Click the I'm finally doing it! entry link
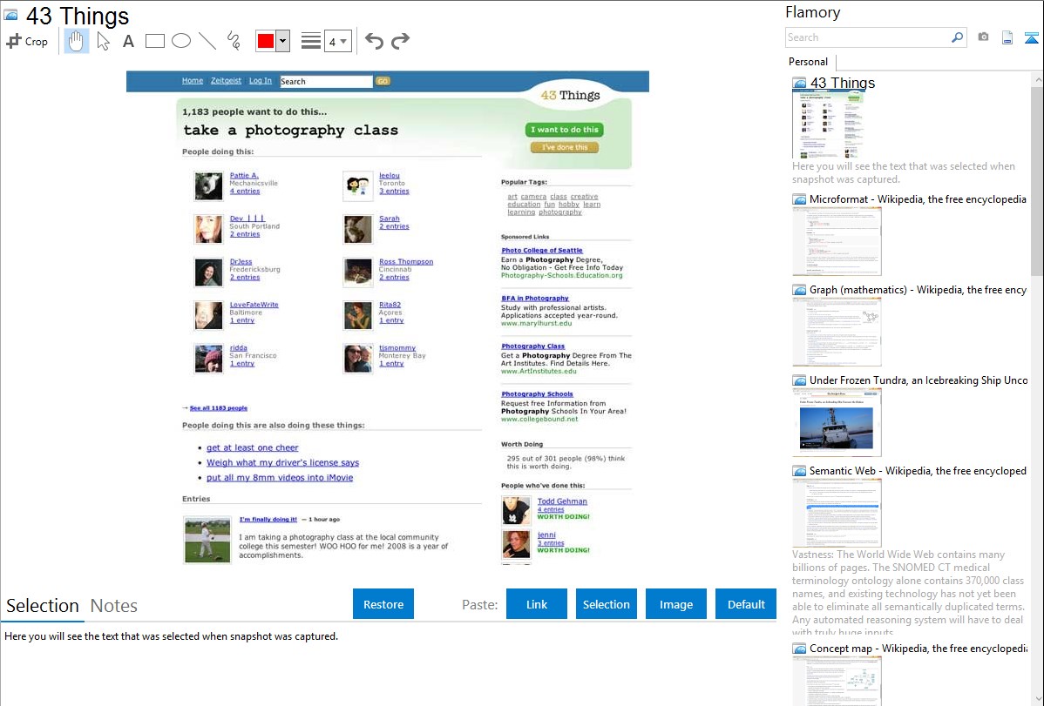Viewport: 1044px width, 706px height. coord(268,520)
